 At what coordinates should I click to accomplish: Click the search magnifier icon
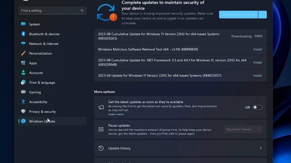82,10
